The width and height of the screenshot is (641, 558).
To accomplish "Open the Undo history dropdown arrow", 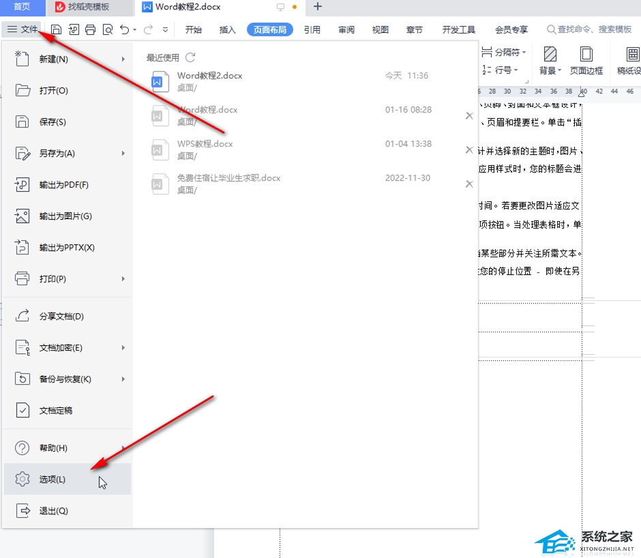I will (134, 29).
